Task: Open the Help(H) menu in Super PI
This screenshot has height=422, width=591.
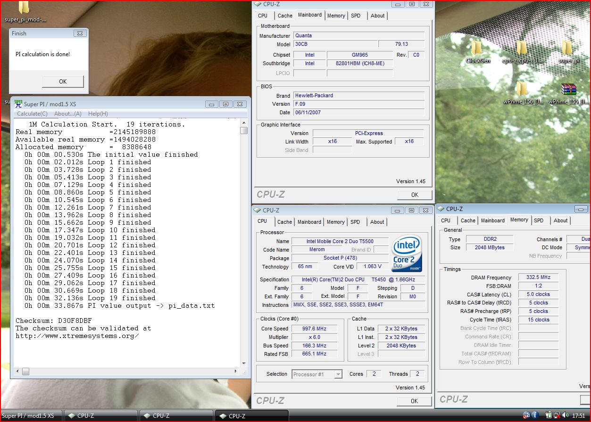Action: pos(98,114)
